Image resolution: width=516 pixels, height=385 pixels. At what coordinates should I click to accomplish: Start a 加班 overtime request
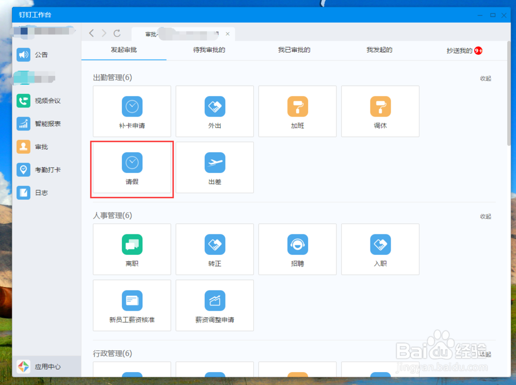(x=298, y=111)
